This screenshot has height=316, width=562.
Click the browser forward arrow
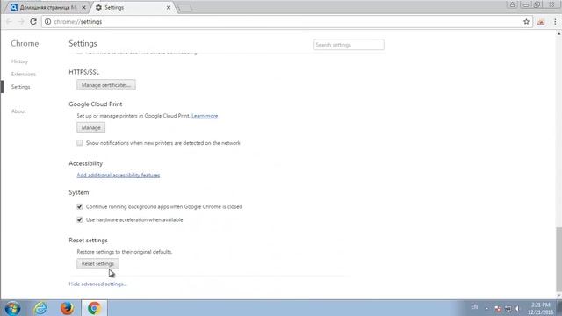(21, 21)
